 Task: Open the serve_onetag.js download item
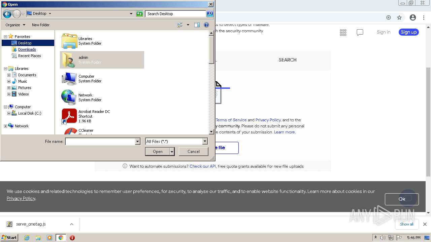(x=31, y=224)
